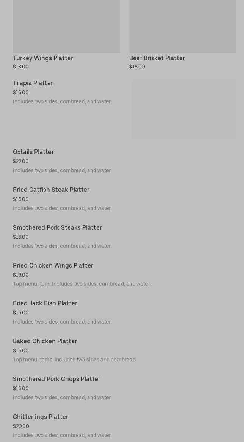The image size is (244, 442).
Task: Open the Tilapia Platter menu item
Action: [33, 83]
